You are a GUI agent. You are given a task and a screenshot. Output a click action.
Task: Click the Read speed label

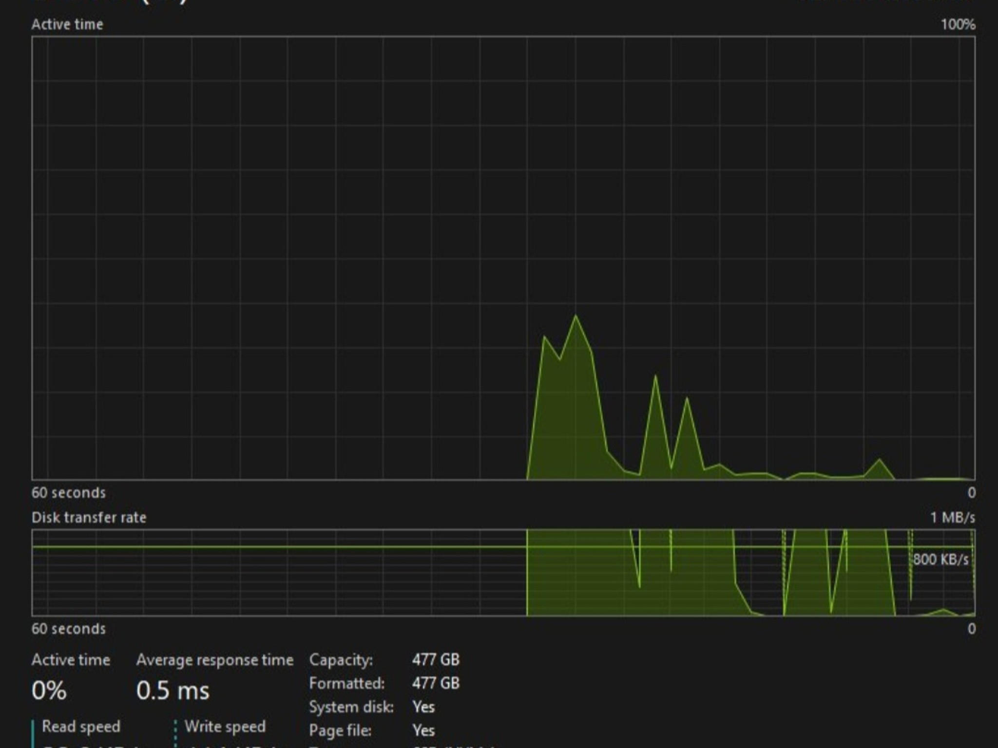click(x=81, y=727)
